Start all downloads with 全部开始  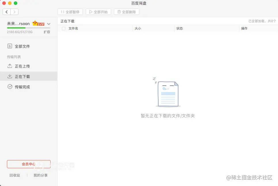[x=98, y=12]
